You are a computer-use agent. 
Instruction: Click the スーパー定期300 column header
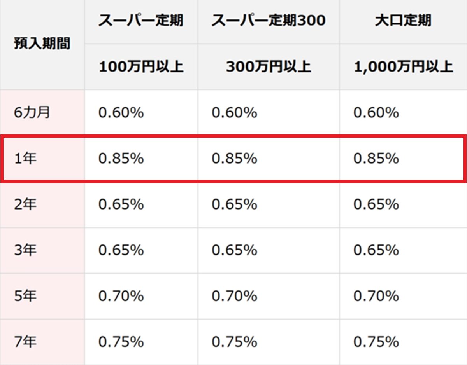tap(269, 21)
